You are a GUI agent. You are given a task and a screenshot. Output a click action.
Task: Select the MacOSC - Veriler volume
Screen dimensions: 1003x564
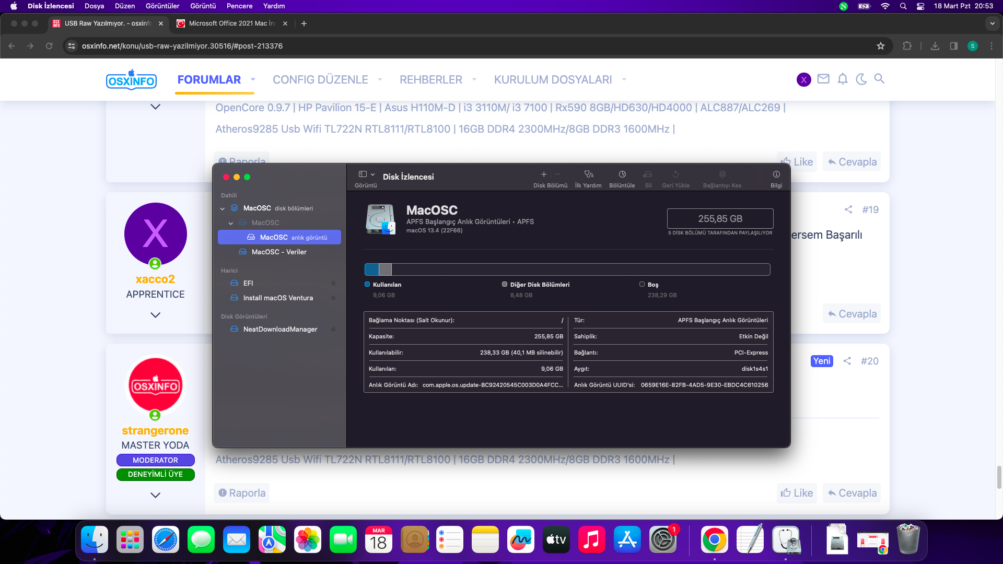pos(279,252)
